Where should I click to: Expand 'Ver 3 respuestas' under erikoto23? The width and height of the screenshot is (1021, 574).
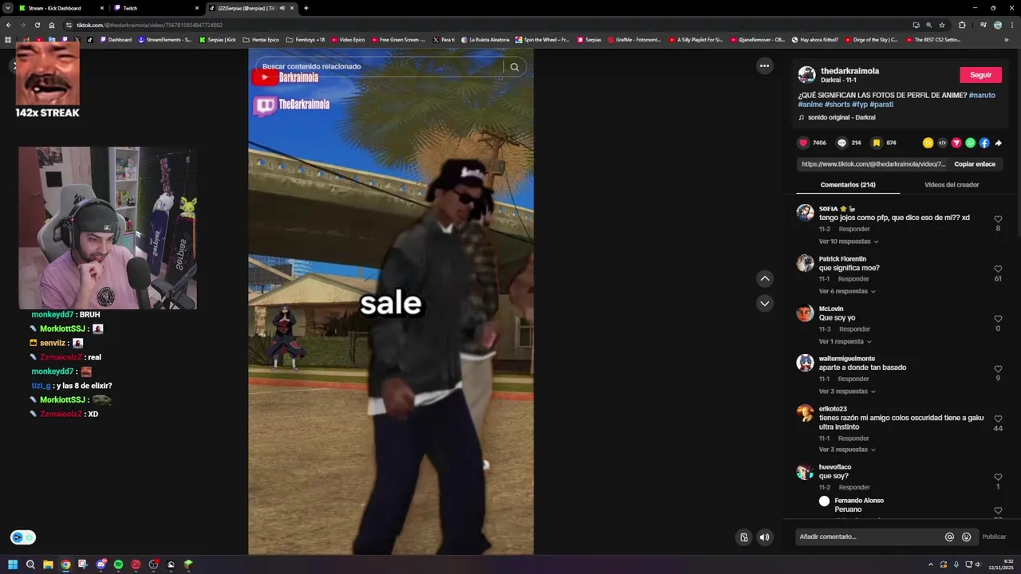click(x=847, y=450)
